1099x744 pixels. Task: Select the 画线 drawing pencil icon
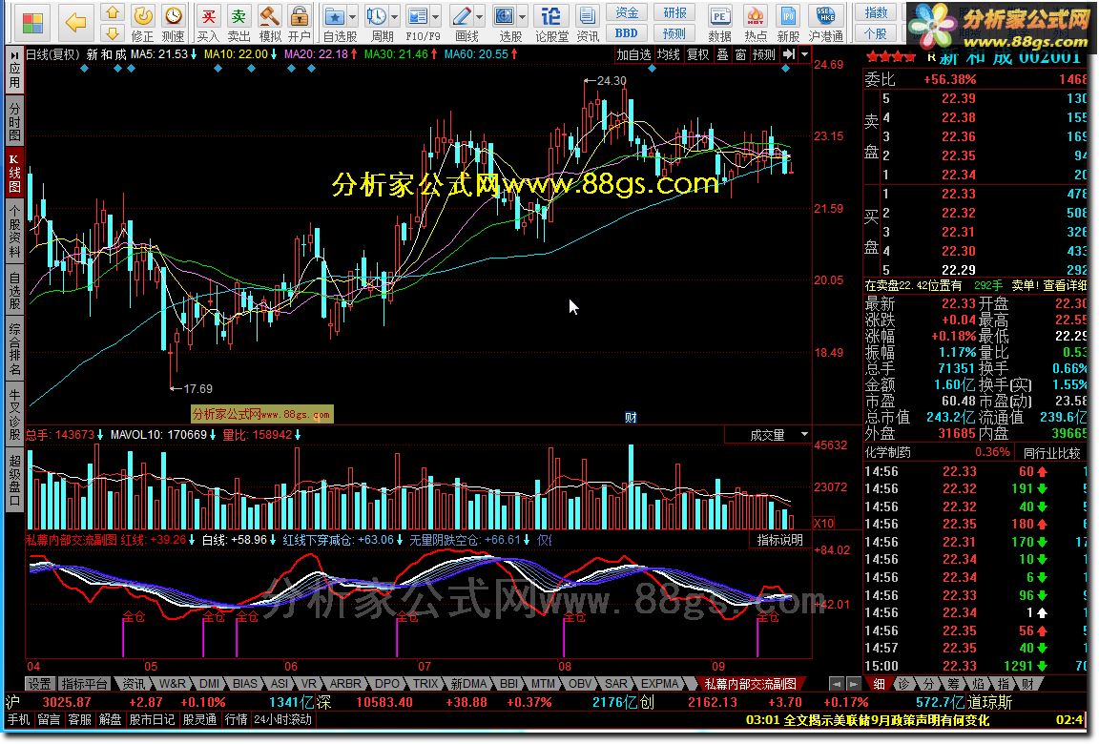461,16
